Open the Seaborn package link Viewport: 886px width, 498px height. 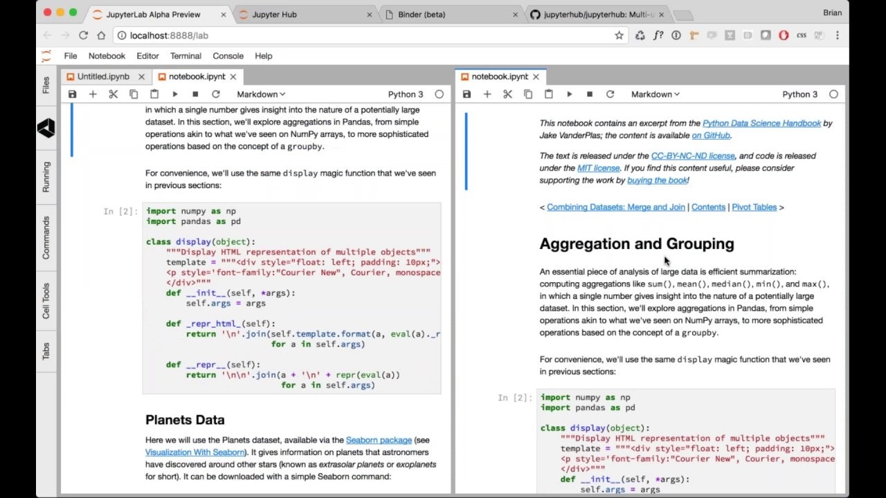click(x=379, y=439)
